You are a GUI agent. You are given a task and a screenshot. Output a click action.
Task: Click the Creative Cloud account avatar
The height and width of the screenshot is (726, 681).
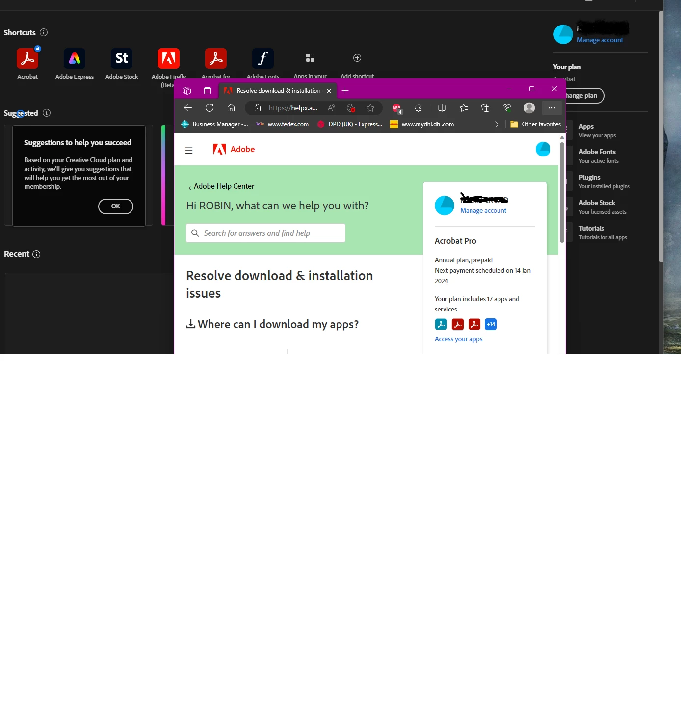click(563, 34)
